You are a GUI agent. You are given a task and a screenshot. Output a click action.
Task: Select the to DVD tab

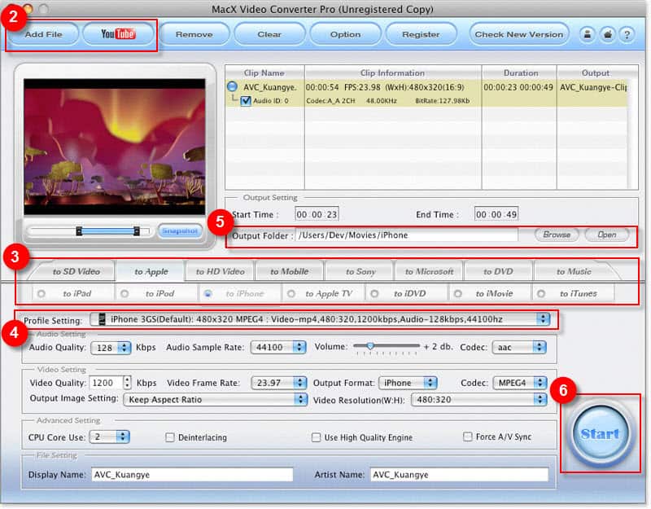click(x=500, y=270)
